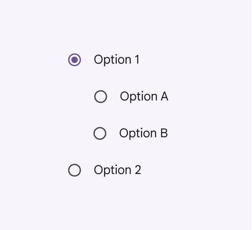Screen dimensions: 252x230
Task: Pick the empty circle beside Option 2
Action: [x=75, y=170]
